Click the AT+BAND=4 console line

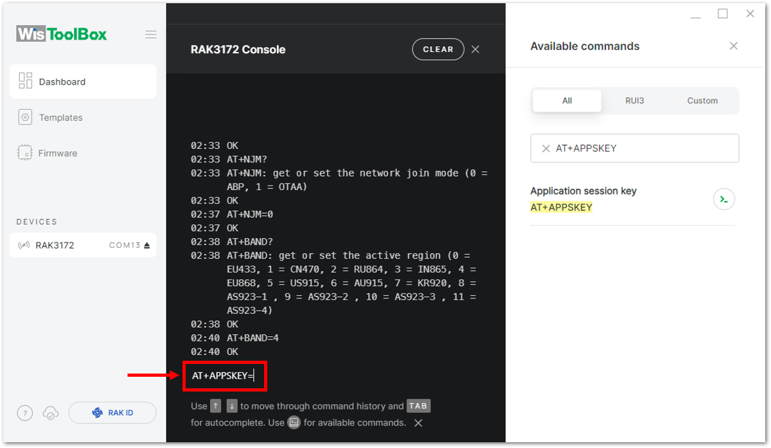point(253,338)
